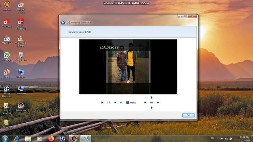Click OK to close preview
The height and width of the screenshot is (142, 253).
188,116
